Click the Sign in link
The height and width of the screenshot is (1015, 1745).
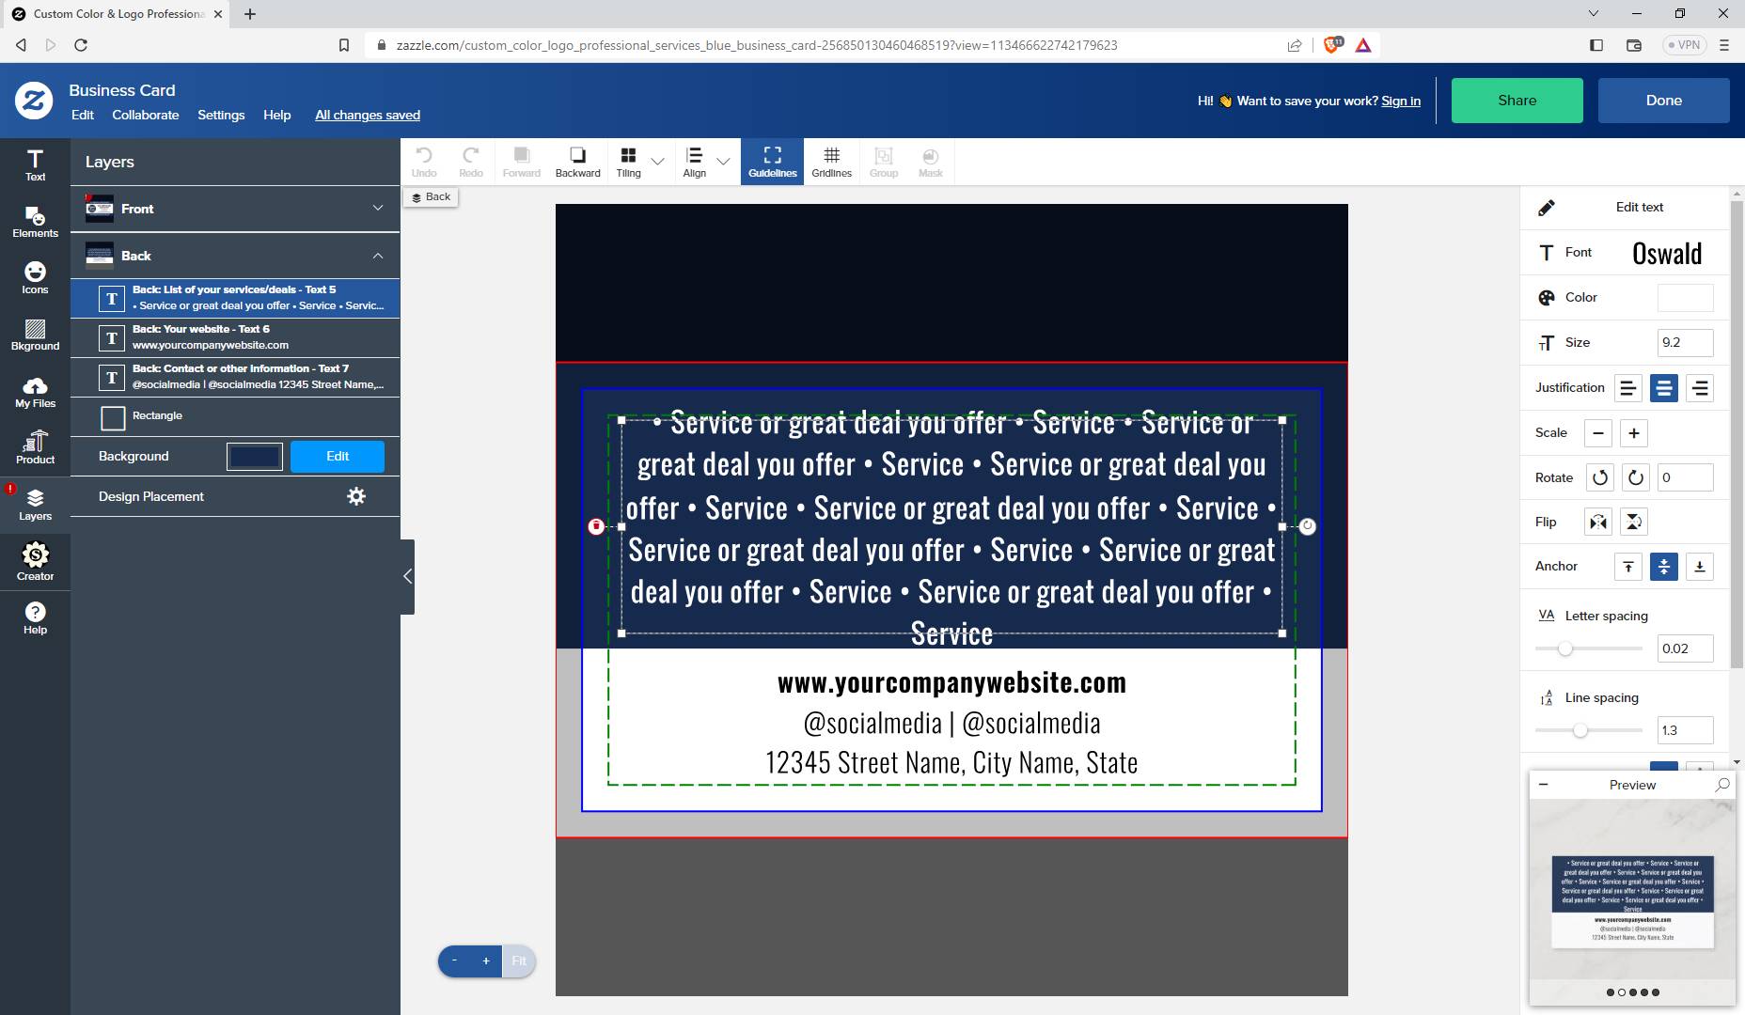click(1400, 101)
